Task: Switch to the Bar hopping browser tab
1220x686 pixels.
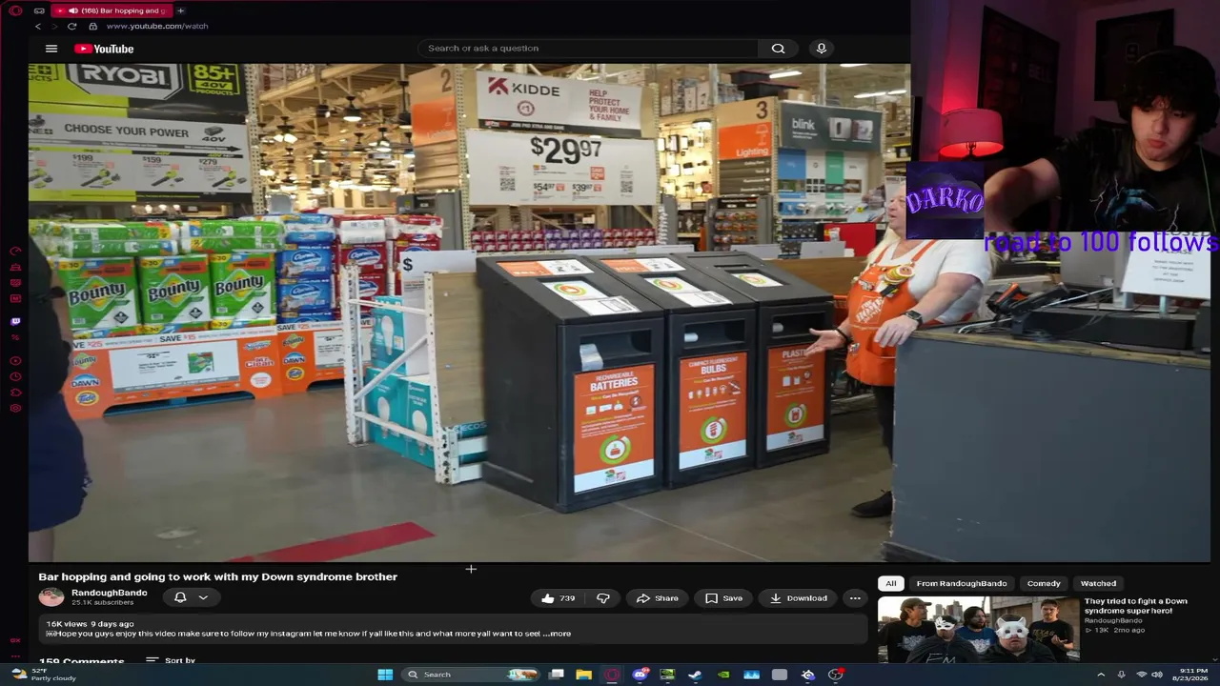Action: [111, 10]
